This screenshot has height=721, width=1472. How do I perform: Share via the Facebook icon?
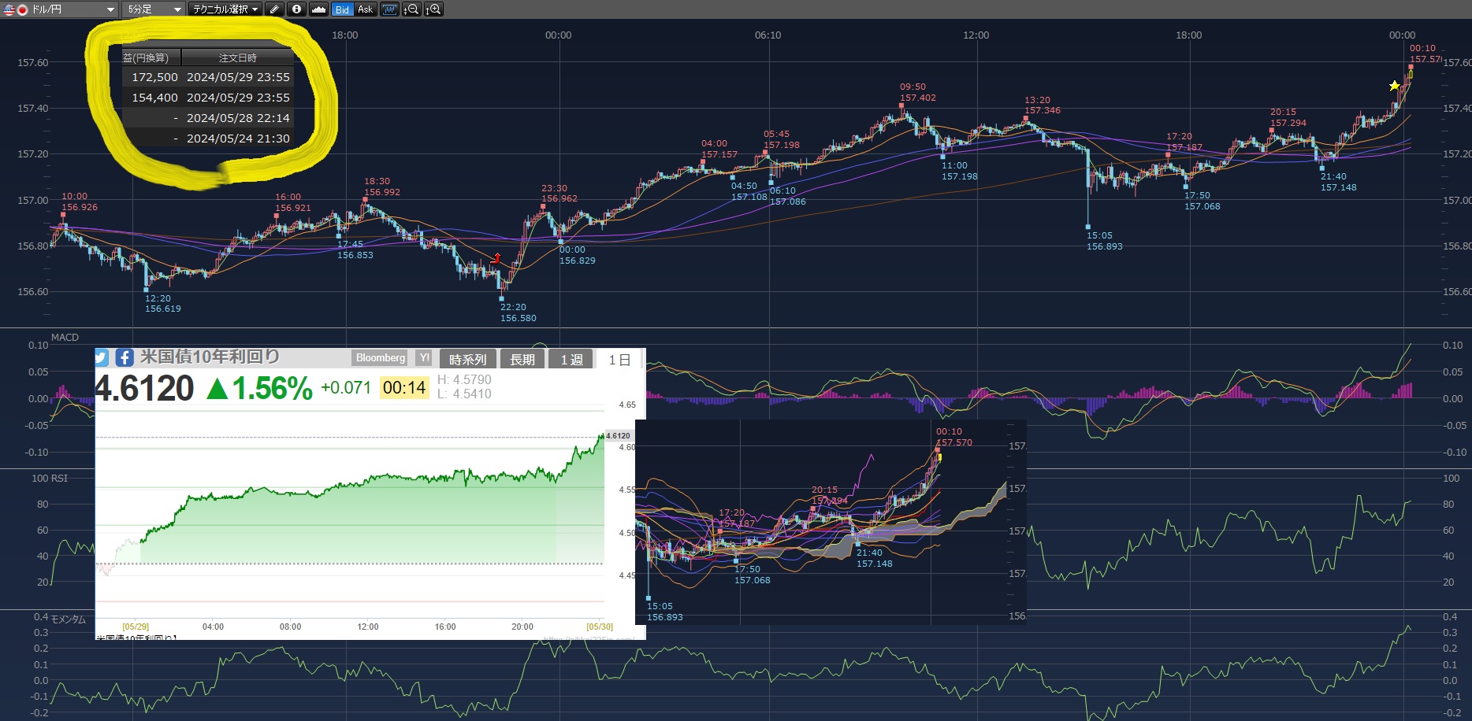pos(125,358)
